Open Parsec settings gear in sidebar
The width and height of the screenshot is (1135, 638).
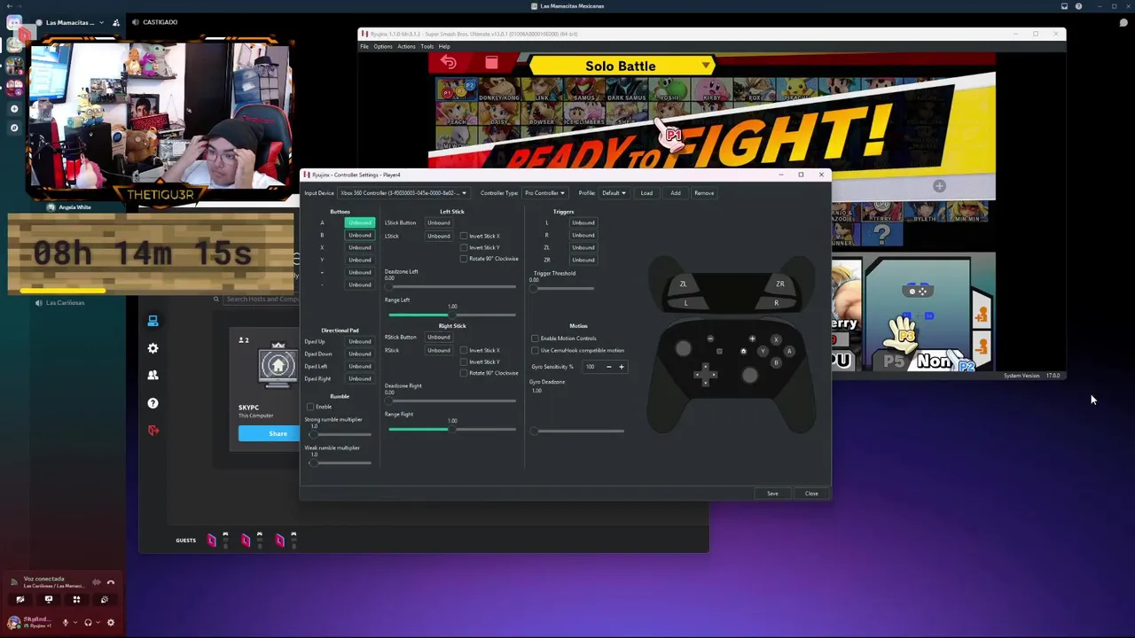(153, 348)
